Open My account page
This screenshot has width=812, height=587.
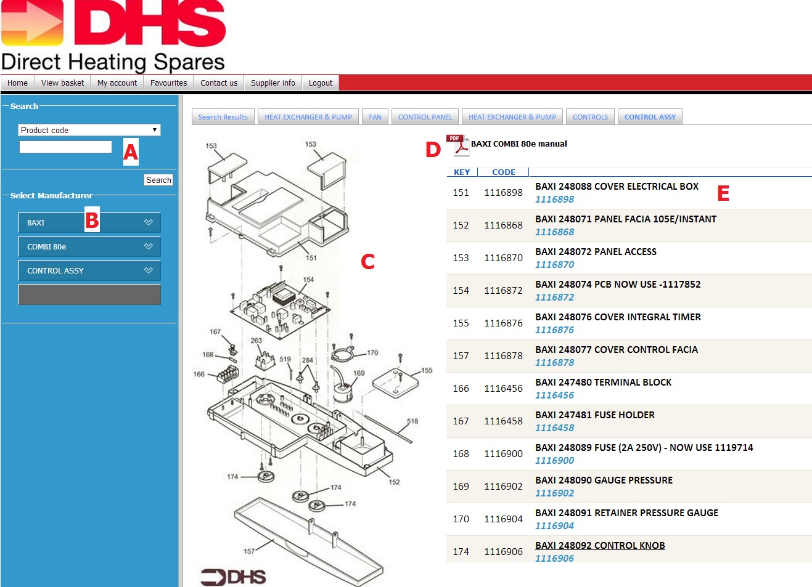117,83
